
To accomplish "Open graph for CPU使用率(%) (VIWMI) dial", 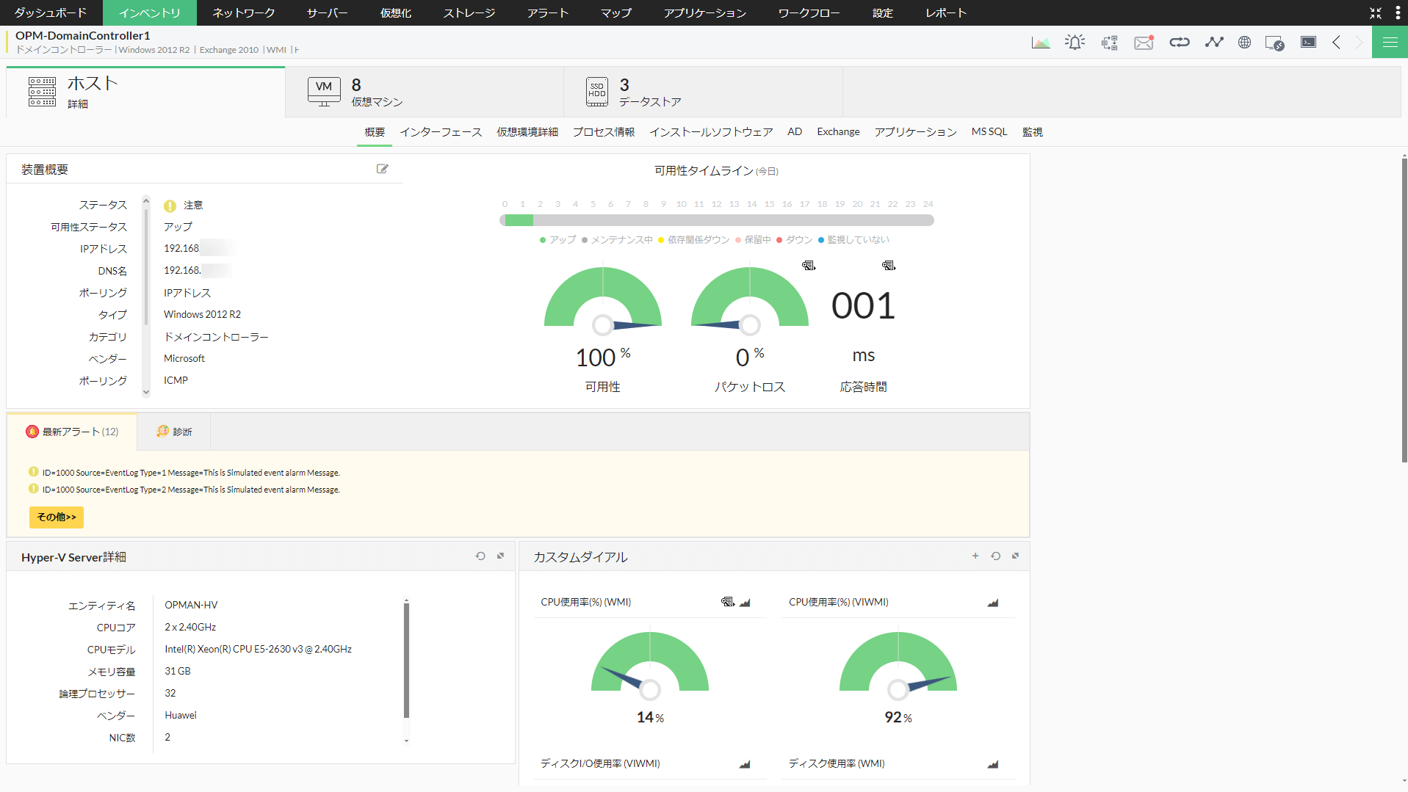I will pos(992,603).
